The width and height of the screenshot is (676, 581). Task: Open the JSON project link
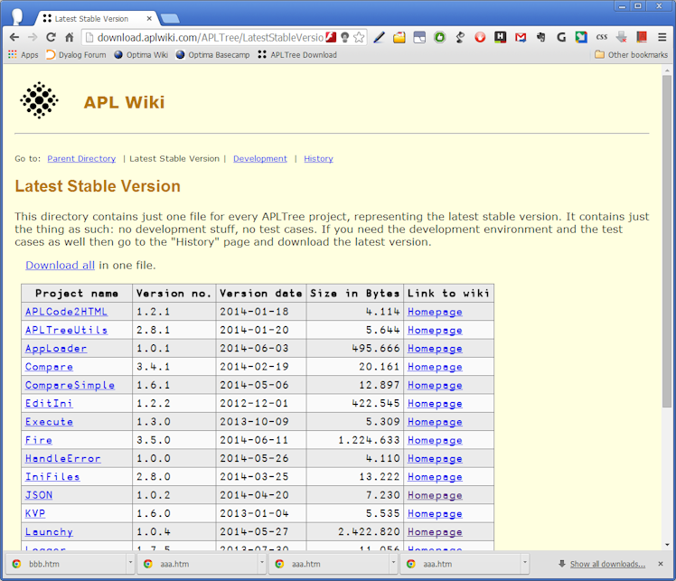coord(38,495)
